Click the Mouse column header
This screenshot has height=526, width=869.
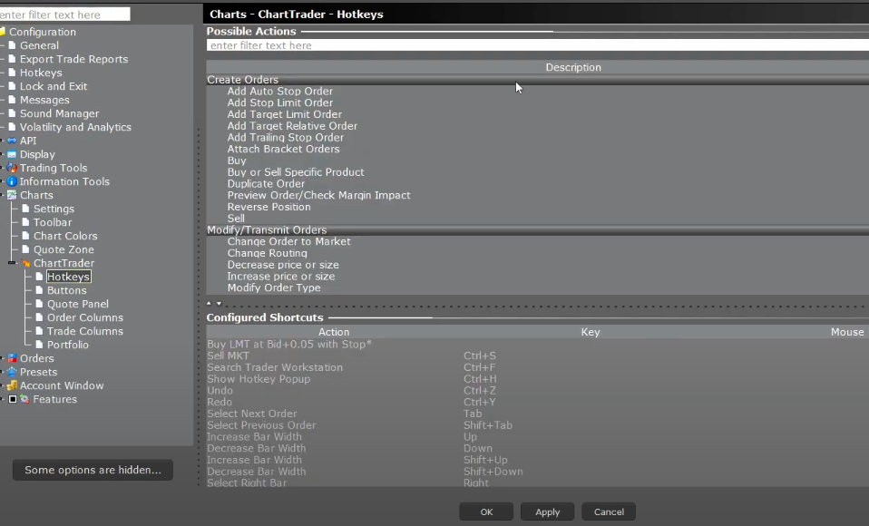click(847, 332)
